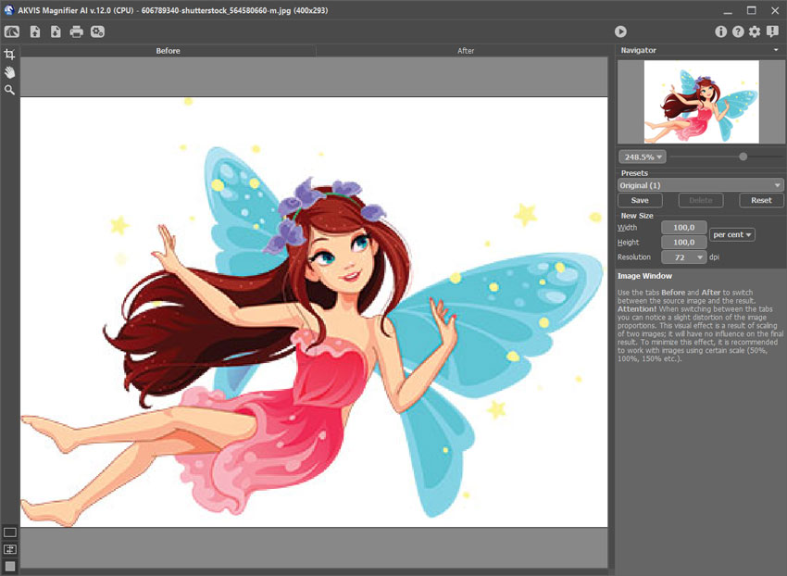Open the 248.5% zoom dropdown
This screenshot has height=576, width=787.
pos(643,157)
